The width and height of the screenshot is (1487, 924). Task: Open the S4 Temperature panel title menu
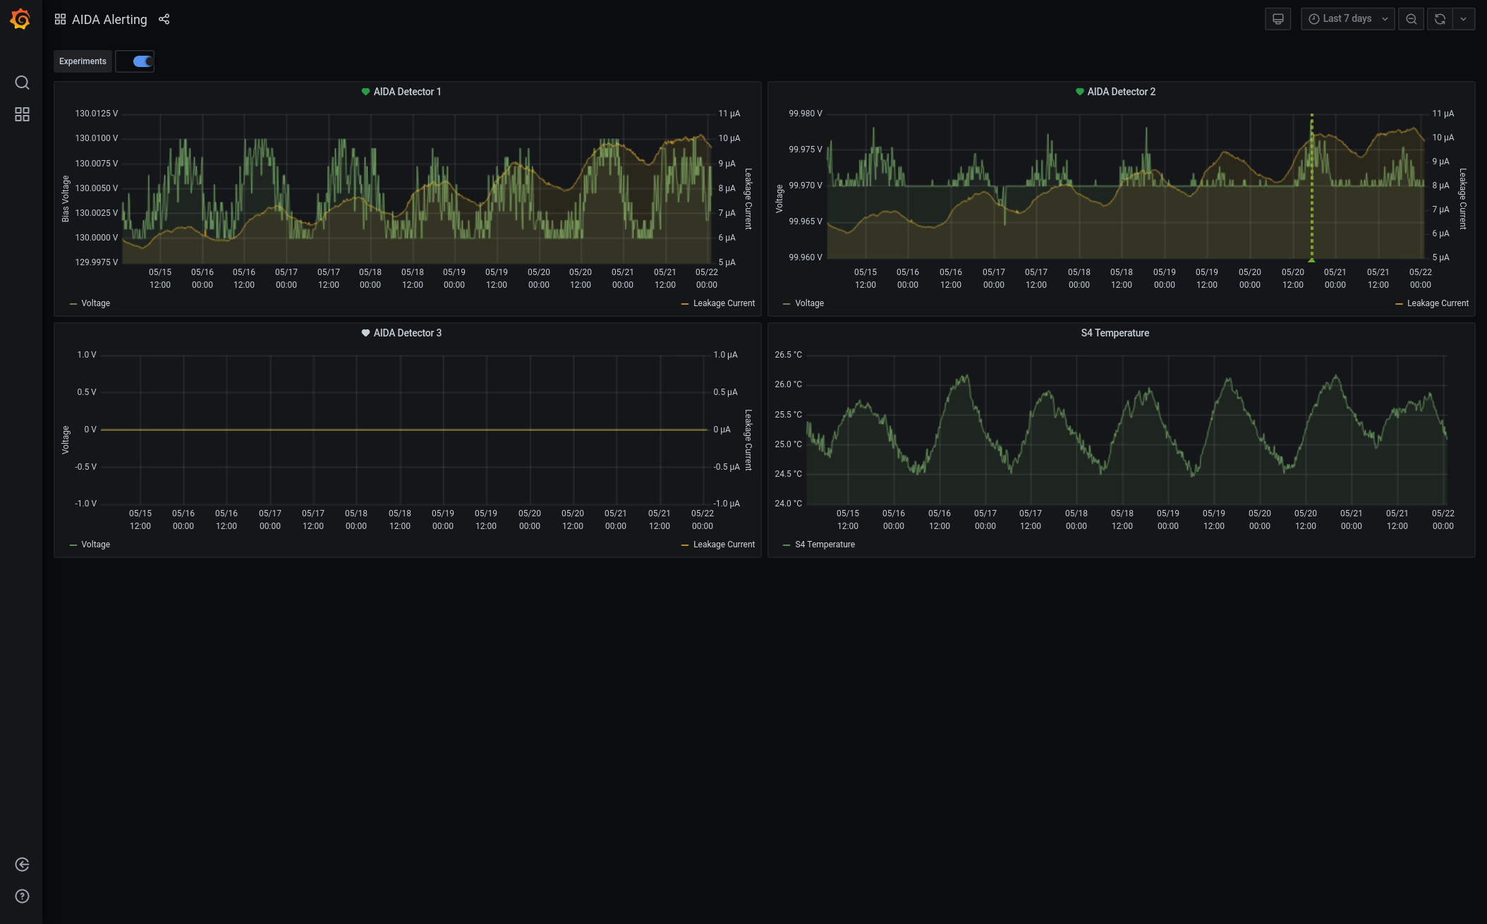tap(1115, 333)
